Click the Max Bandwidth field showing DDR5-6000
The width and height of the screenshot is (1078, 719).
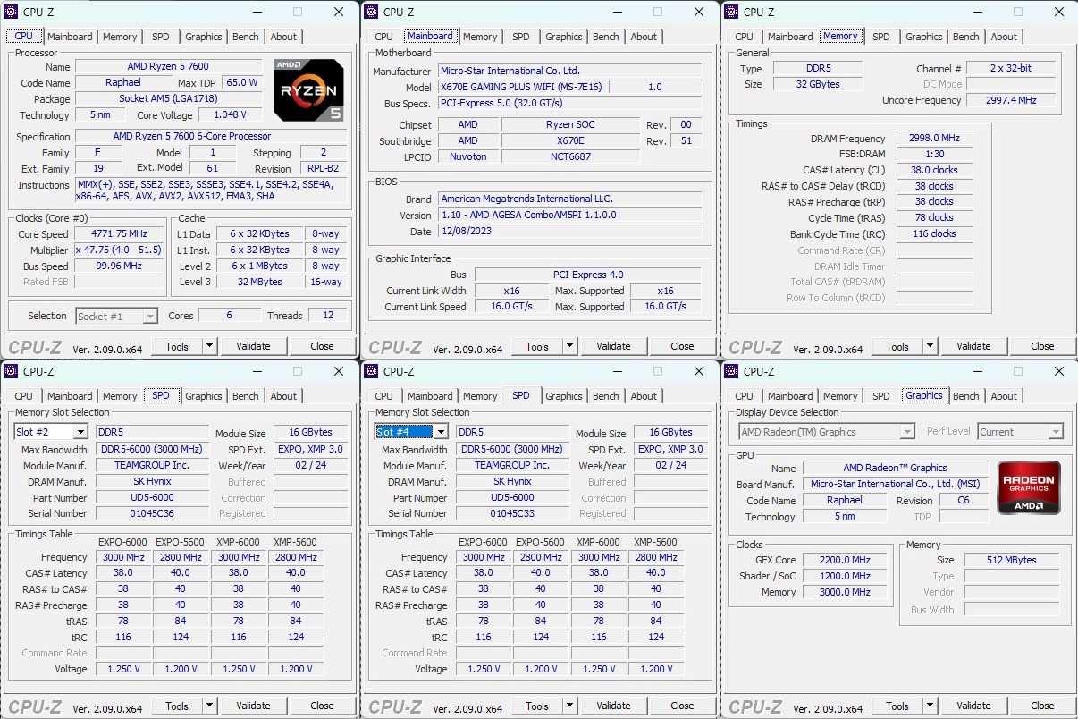[x=150, y=448]
